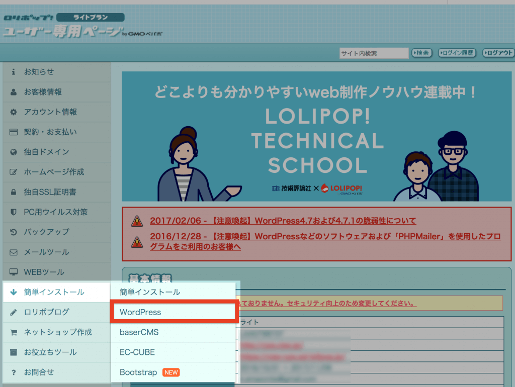The height and width of the screenshot is (387, 515).
Task: Open the PC用ウイルス対策 sidebar menu
Action: pyautogui.click(x=57, y=212)
